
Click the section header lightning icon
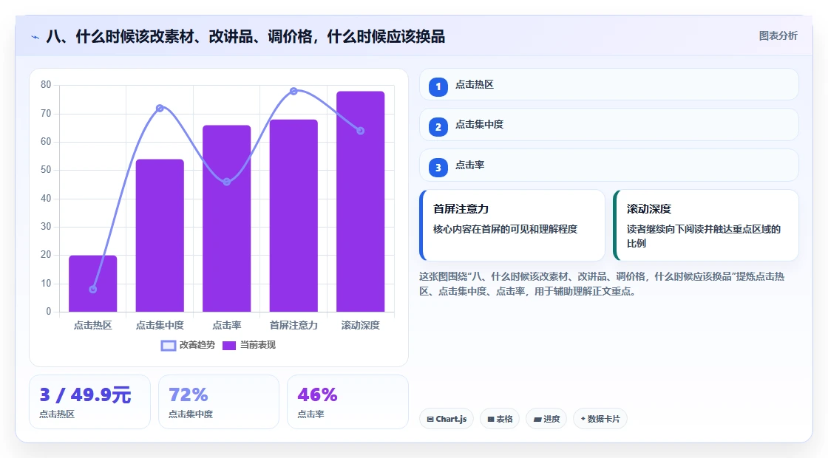35,38
